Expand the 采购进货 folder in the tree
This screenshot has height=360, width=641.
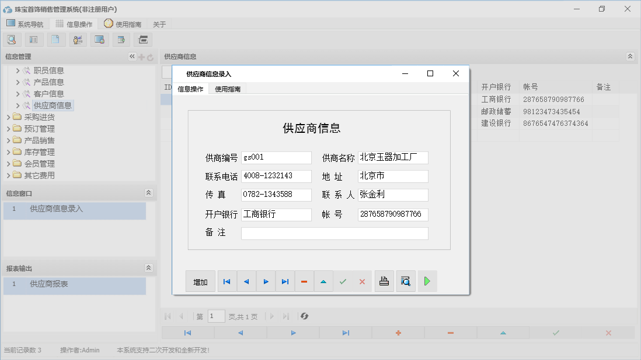pos(9,117)
